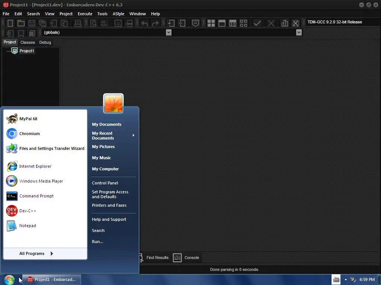Open the member function dropdown arrow
The image size is (381, 285).
click(299, 32)
